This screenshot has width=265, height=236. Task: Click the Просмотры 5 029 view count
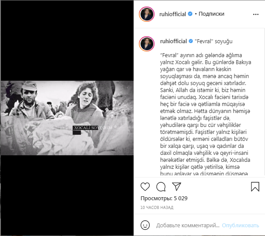[x=164, y=198]
